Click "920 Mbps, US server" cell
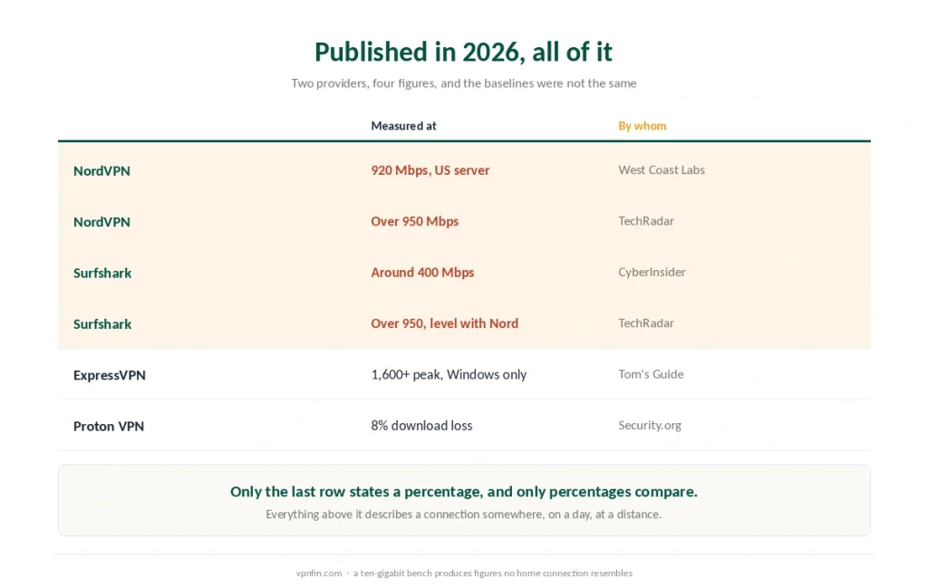The height and width of the screenshot is (588, 928). pyautogui.click(x=430, y=170)
